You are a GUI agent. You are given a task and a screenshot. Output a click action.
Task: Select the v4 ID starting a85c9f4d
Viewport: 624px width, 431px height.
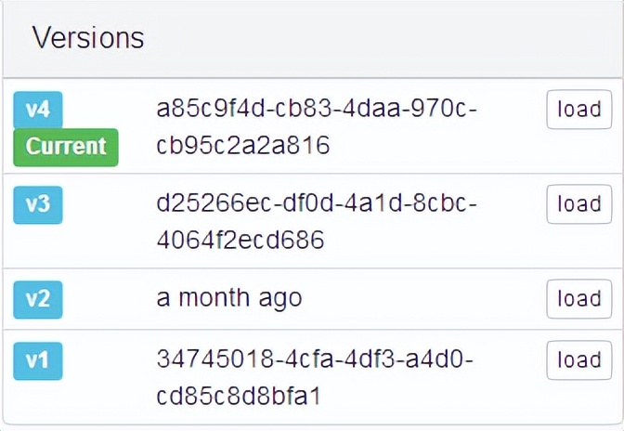[316, 110]
